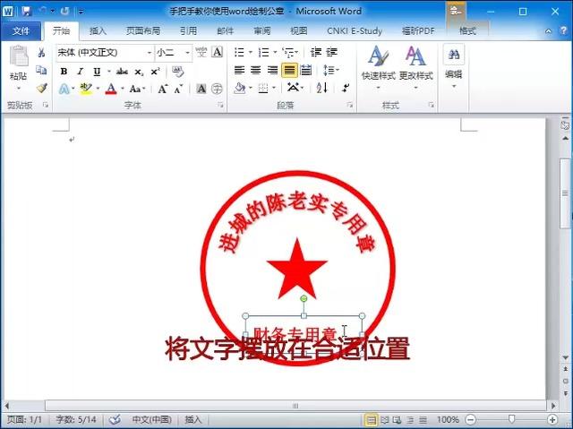Viewport: 573px width, 429px height.
Task: Select Print Layout view button
Action: [371, 420]
